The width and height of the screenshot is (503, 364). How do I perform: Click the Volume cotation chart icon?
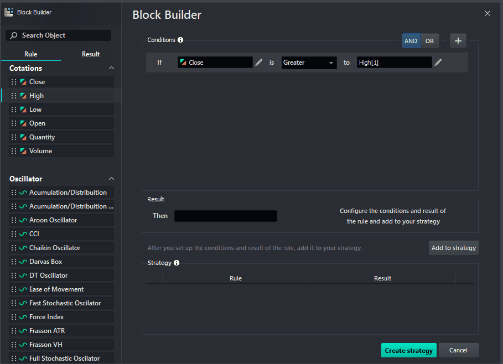[23, 150]
